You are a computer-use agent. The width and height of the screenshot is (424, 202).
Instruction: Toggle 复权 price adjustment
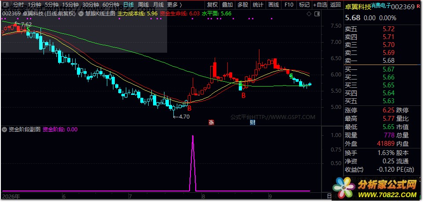coord(212,4)
